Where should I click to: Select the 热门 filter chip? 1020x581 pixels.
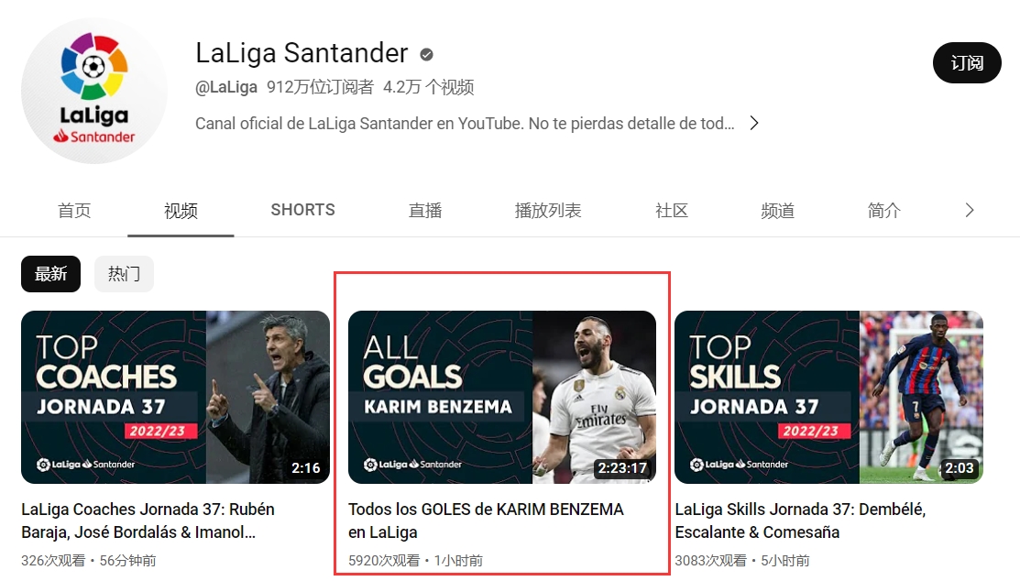click(x=124, y=274)
